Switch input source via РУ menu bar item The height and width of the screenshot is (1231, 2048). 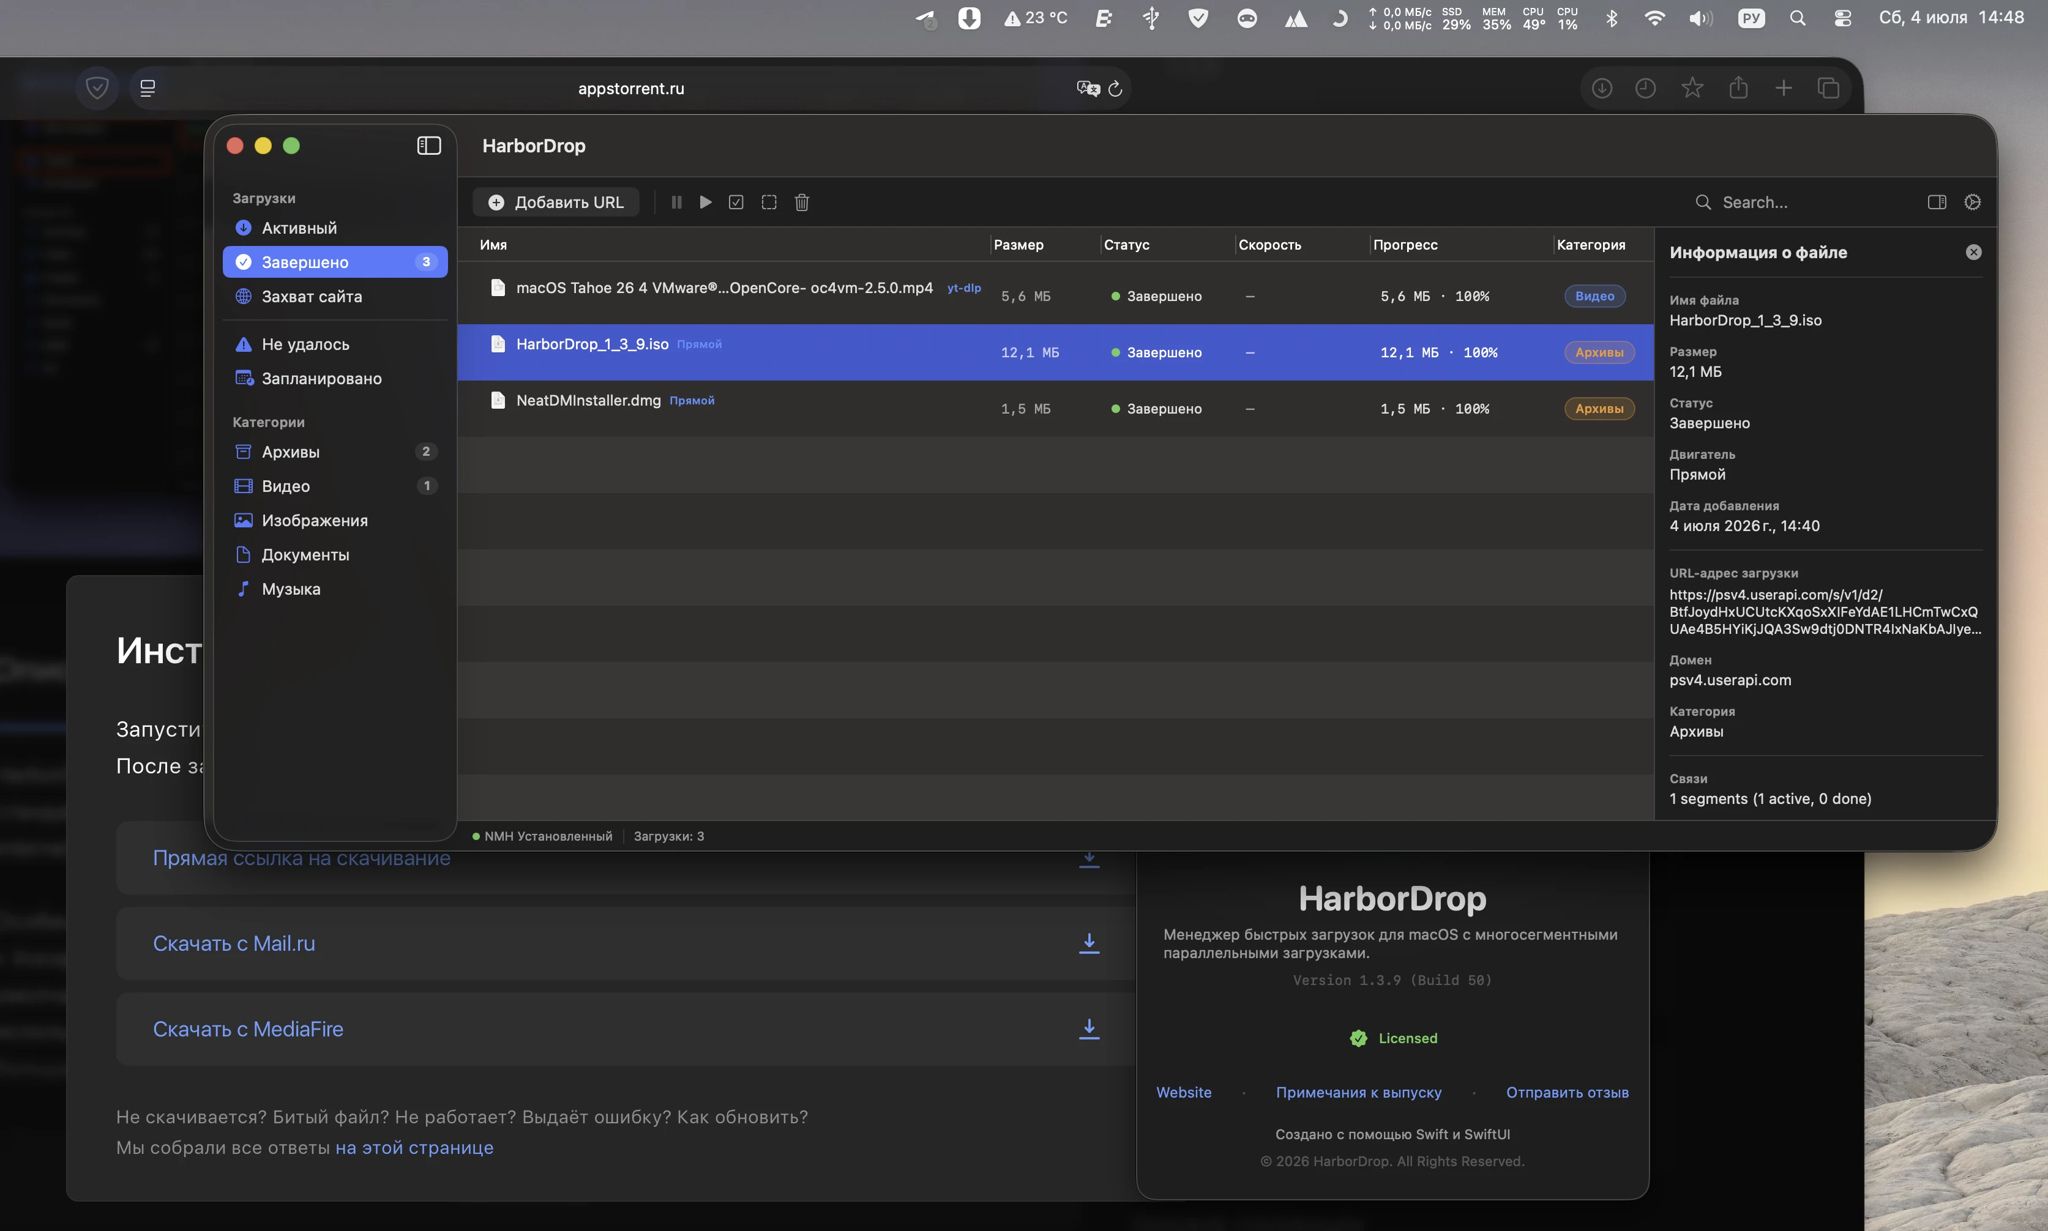(1751, 18)
